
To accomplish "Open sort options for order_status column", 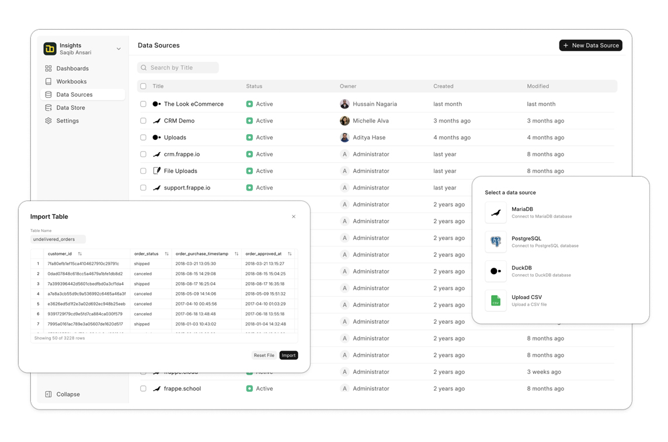I will 166,254.
